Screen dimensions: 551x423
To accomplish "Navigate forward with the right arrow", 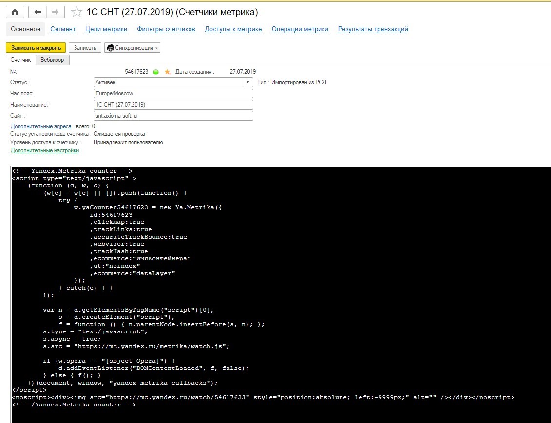I will 56,12.
